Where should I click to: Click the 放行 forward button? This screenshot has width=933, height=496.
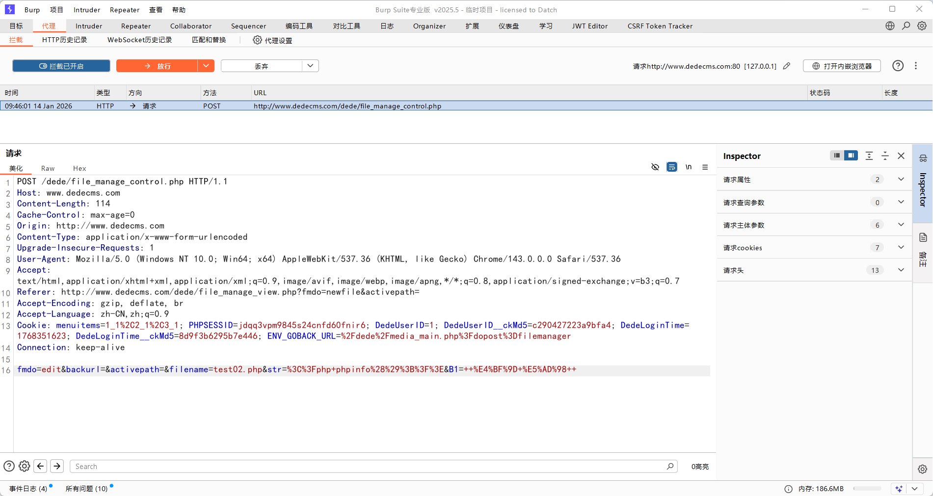click(x=157, y=66)
